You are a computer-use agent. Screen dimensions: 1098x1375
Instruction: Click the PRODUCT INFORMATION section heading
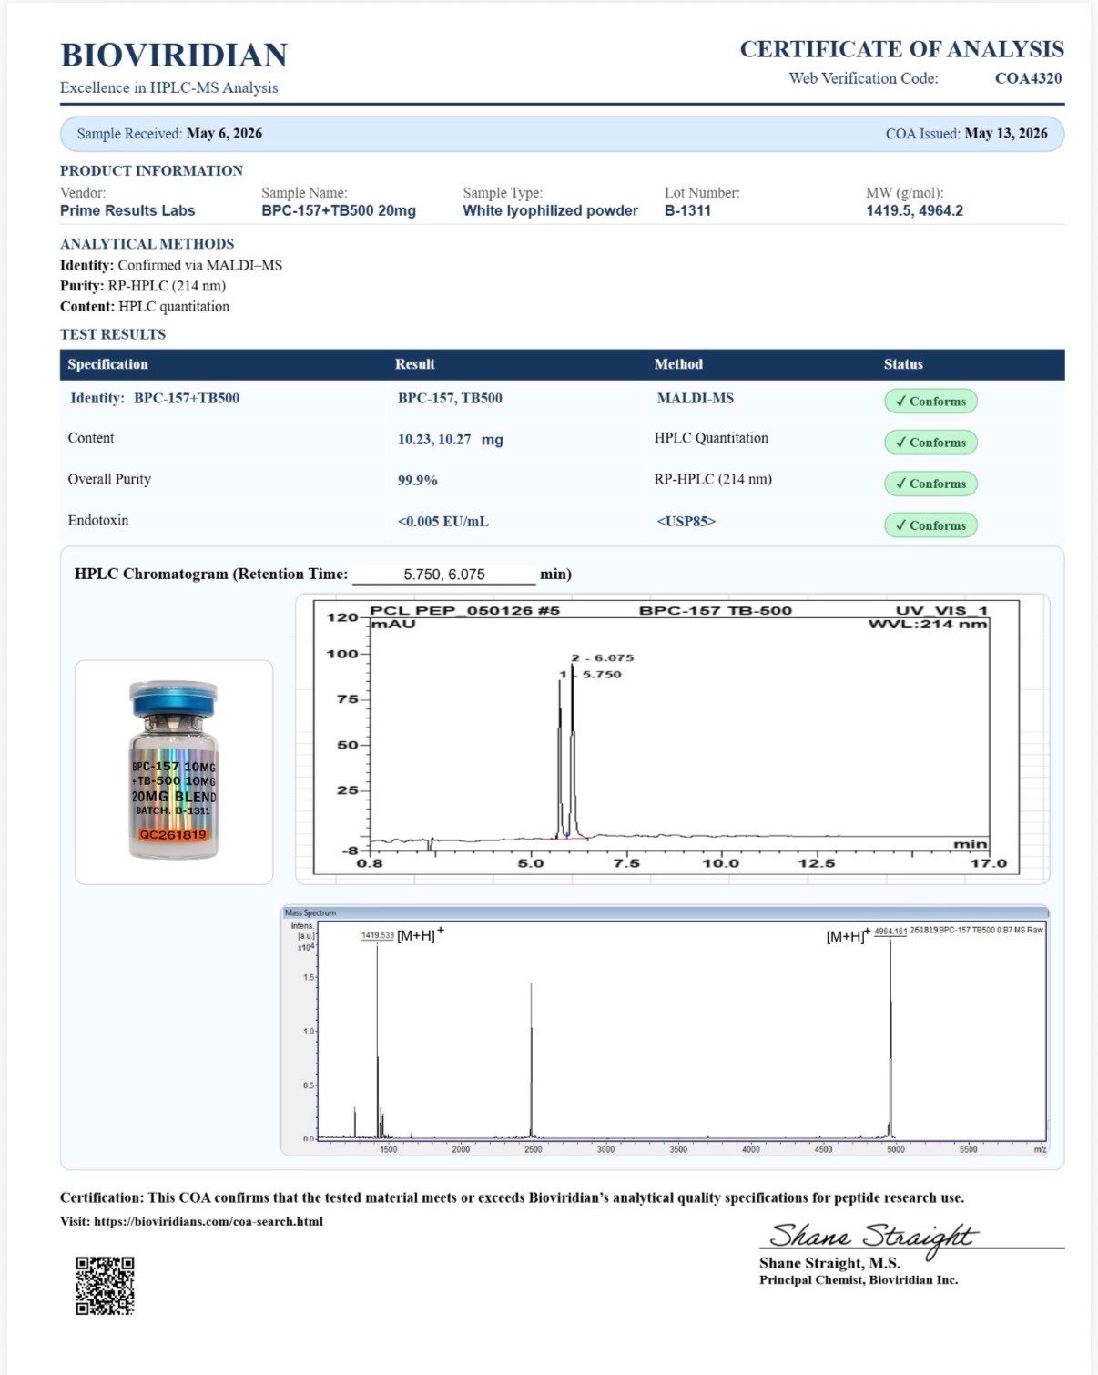pyautogui.click(x=151, y=170)
